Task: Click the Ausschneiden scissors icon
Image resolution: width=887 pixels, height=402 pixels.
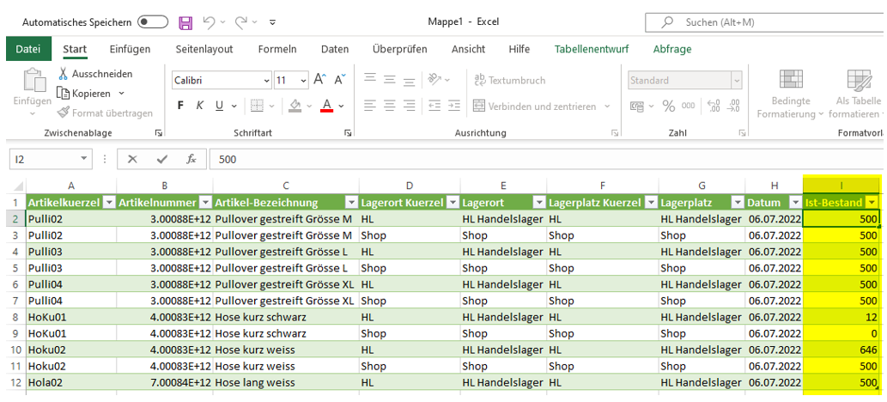Action: pos(63,74)
